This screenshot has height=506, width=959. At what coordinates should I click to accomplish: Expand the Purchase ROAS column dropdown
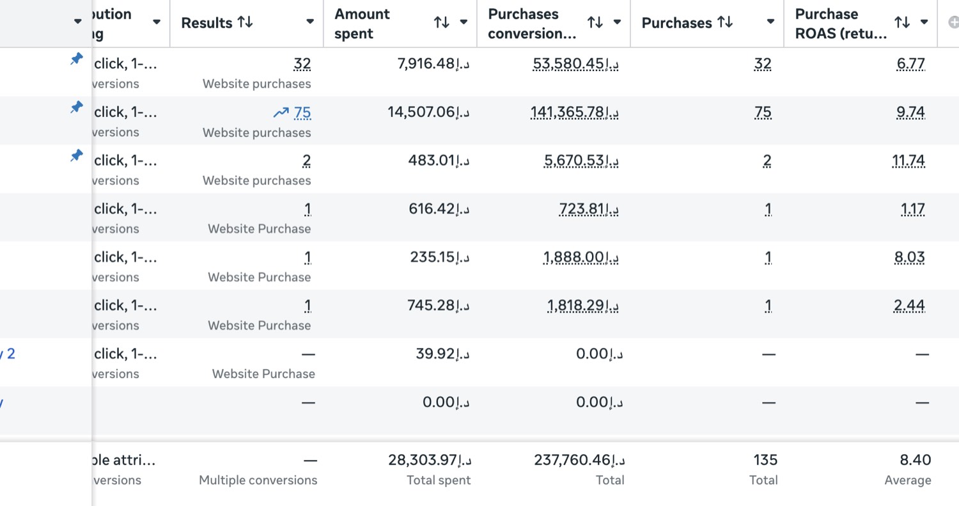click(924, 22)
